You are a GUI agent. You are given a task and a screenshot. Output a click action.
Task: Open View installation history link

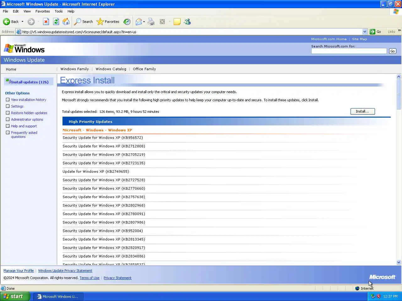pos(29,100)
